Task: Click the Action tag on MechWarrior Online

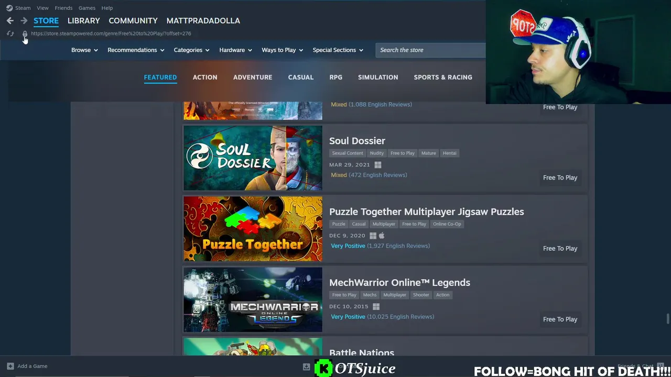Action: [442, 295]
